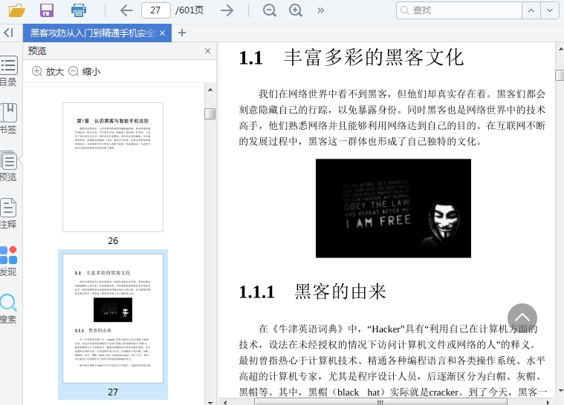This screenshot has width=564, height=405.
Task: Expand more toolbar options with double chevron
Action: pyautogui.click(x=321, y=10)
